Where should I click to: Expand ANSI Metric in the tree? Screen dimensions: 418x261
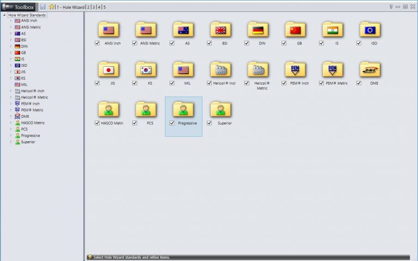[x=10, y=27]
